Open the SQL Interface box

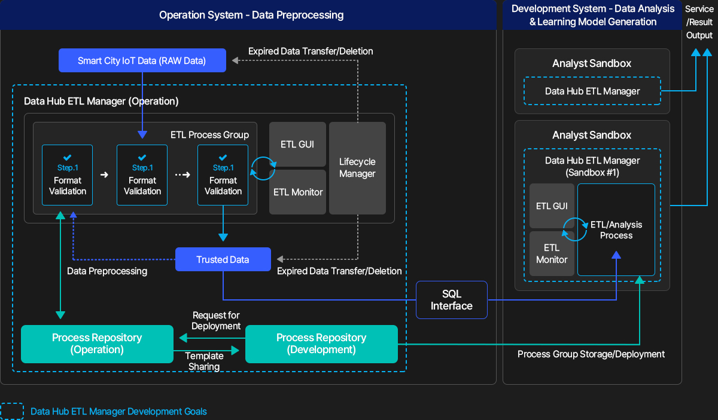tap(452, 300)
